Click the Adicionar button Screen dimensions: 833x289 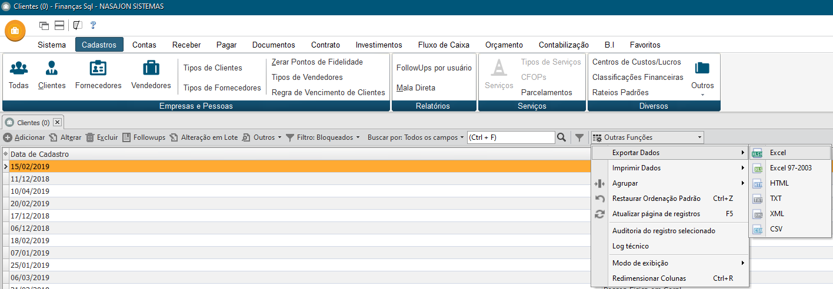click(x=24, y=137)
